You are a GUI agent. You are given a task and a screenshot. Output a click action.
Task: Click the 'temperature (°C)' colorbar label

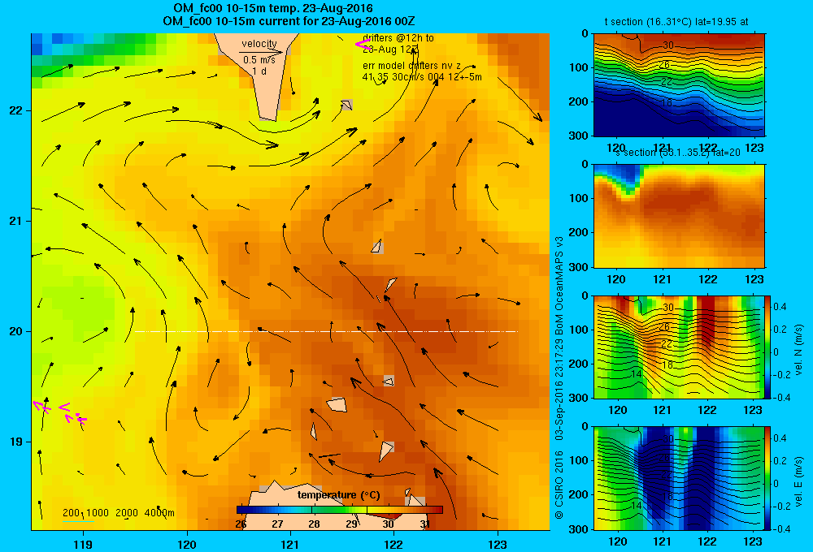click(338, 495)
